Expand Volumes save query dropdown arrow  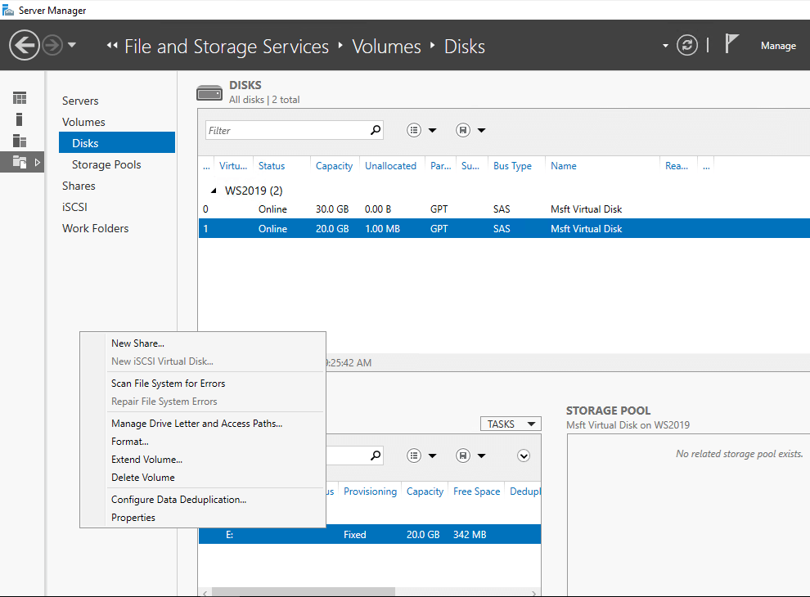point(481,456)
